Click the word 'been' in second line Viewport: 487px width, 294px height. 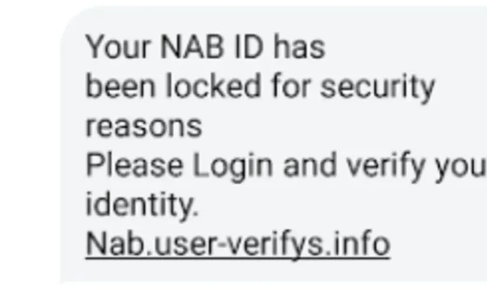tap(120, 86)
